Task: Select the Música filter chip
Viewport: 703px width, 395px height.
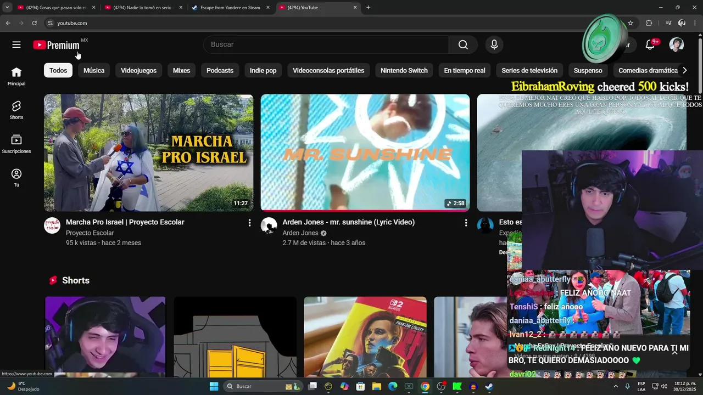Action: click(x=94, y=70)
